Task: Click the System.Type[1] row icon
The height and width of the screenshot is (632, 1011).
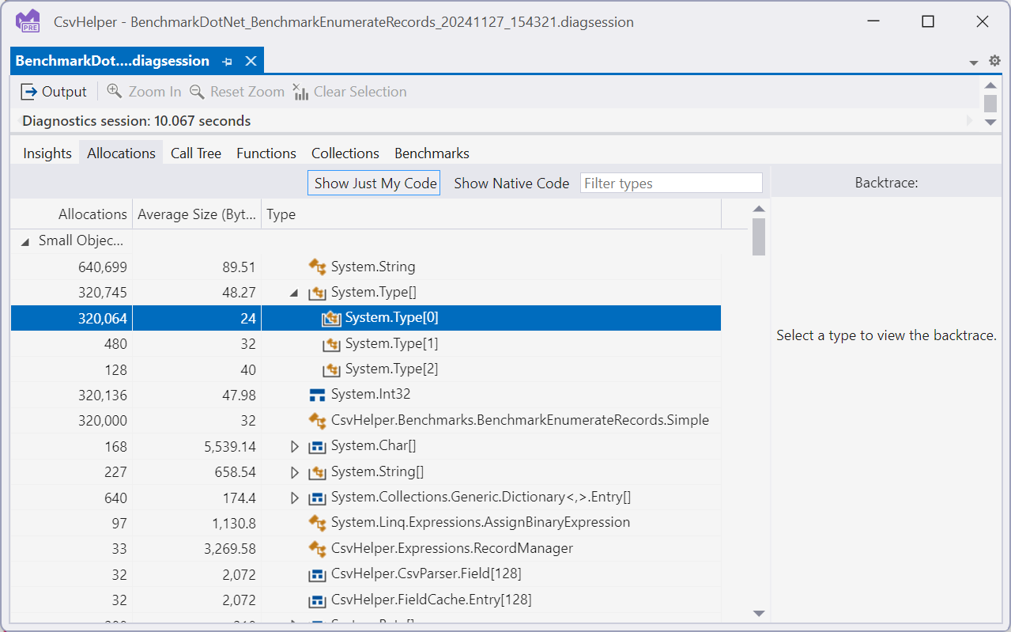Action: pos(331,344)
